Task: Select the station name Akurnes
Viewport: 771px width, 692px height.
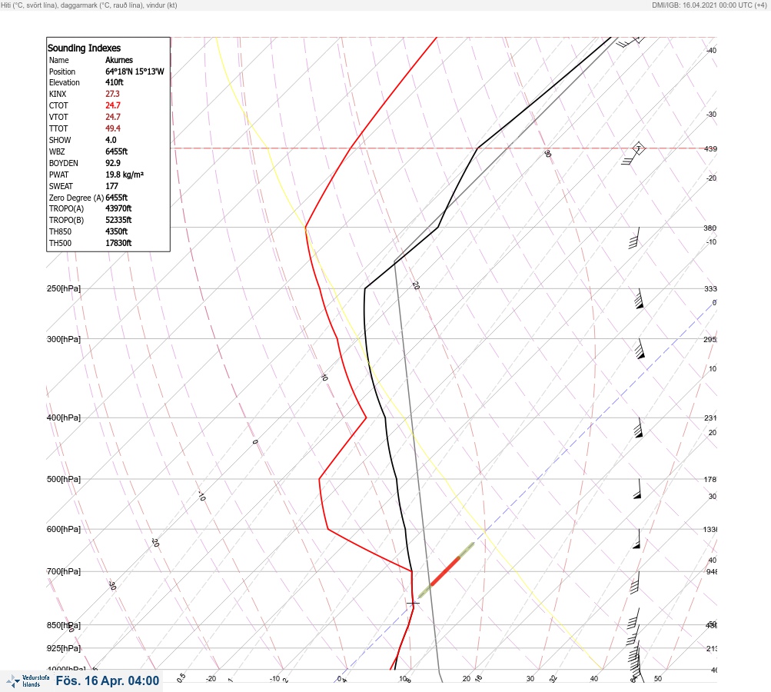Action: 119,60
